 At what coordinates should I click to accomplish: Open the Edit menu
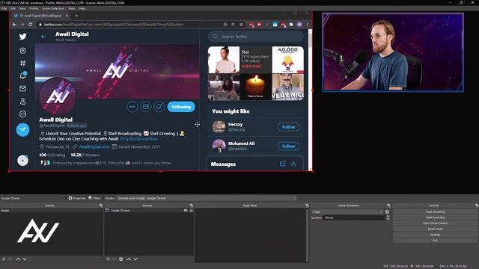[x=13, y=8]
